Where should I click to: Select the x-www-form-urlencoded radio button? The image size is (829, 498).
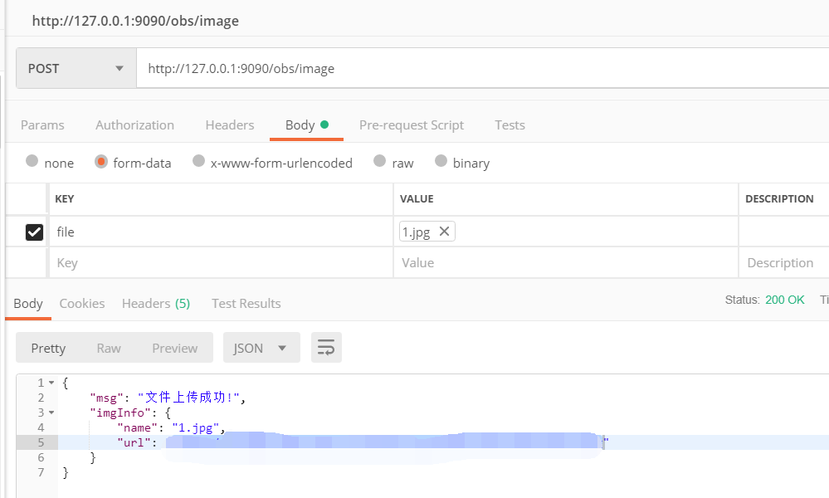pos(199,163)
